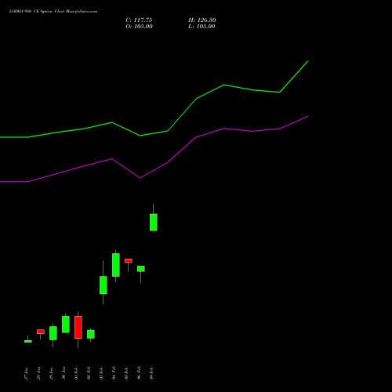
Task: Select the 09 Feb date label
Action: coord(151,373)
